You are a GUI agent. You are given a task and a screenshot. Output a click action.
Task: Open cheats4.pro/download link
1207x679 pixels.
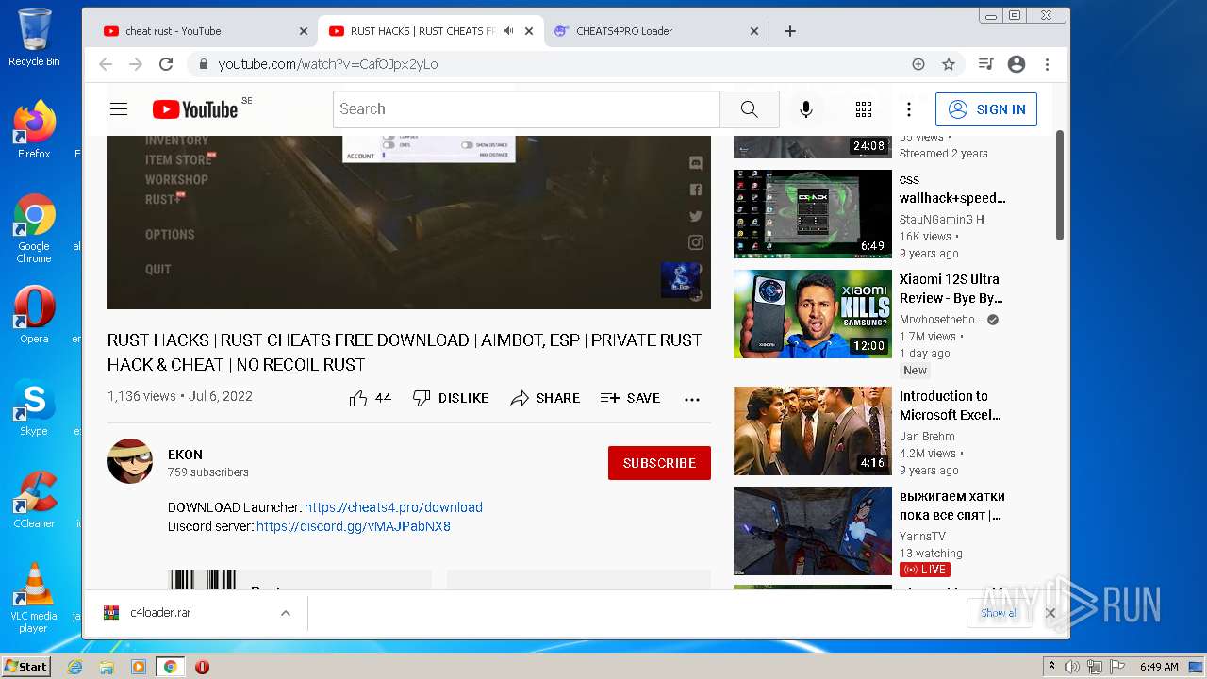(393, 507)
